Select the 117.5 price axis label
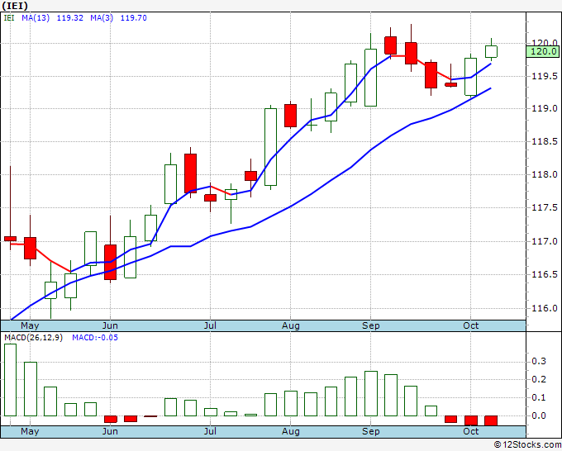 545,208
